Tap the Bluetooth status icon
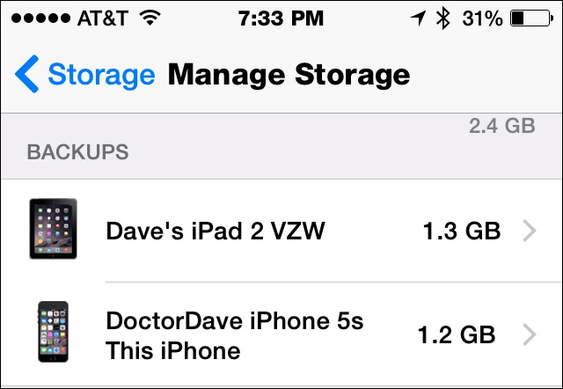The width and height of the screenshot is (563, 389). coord(443,18)
